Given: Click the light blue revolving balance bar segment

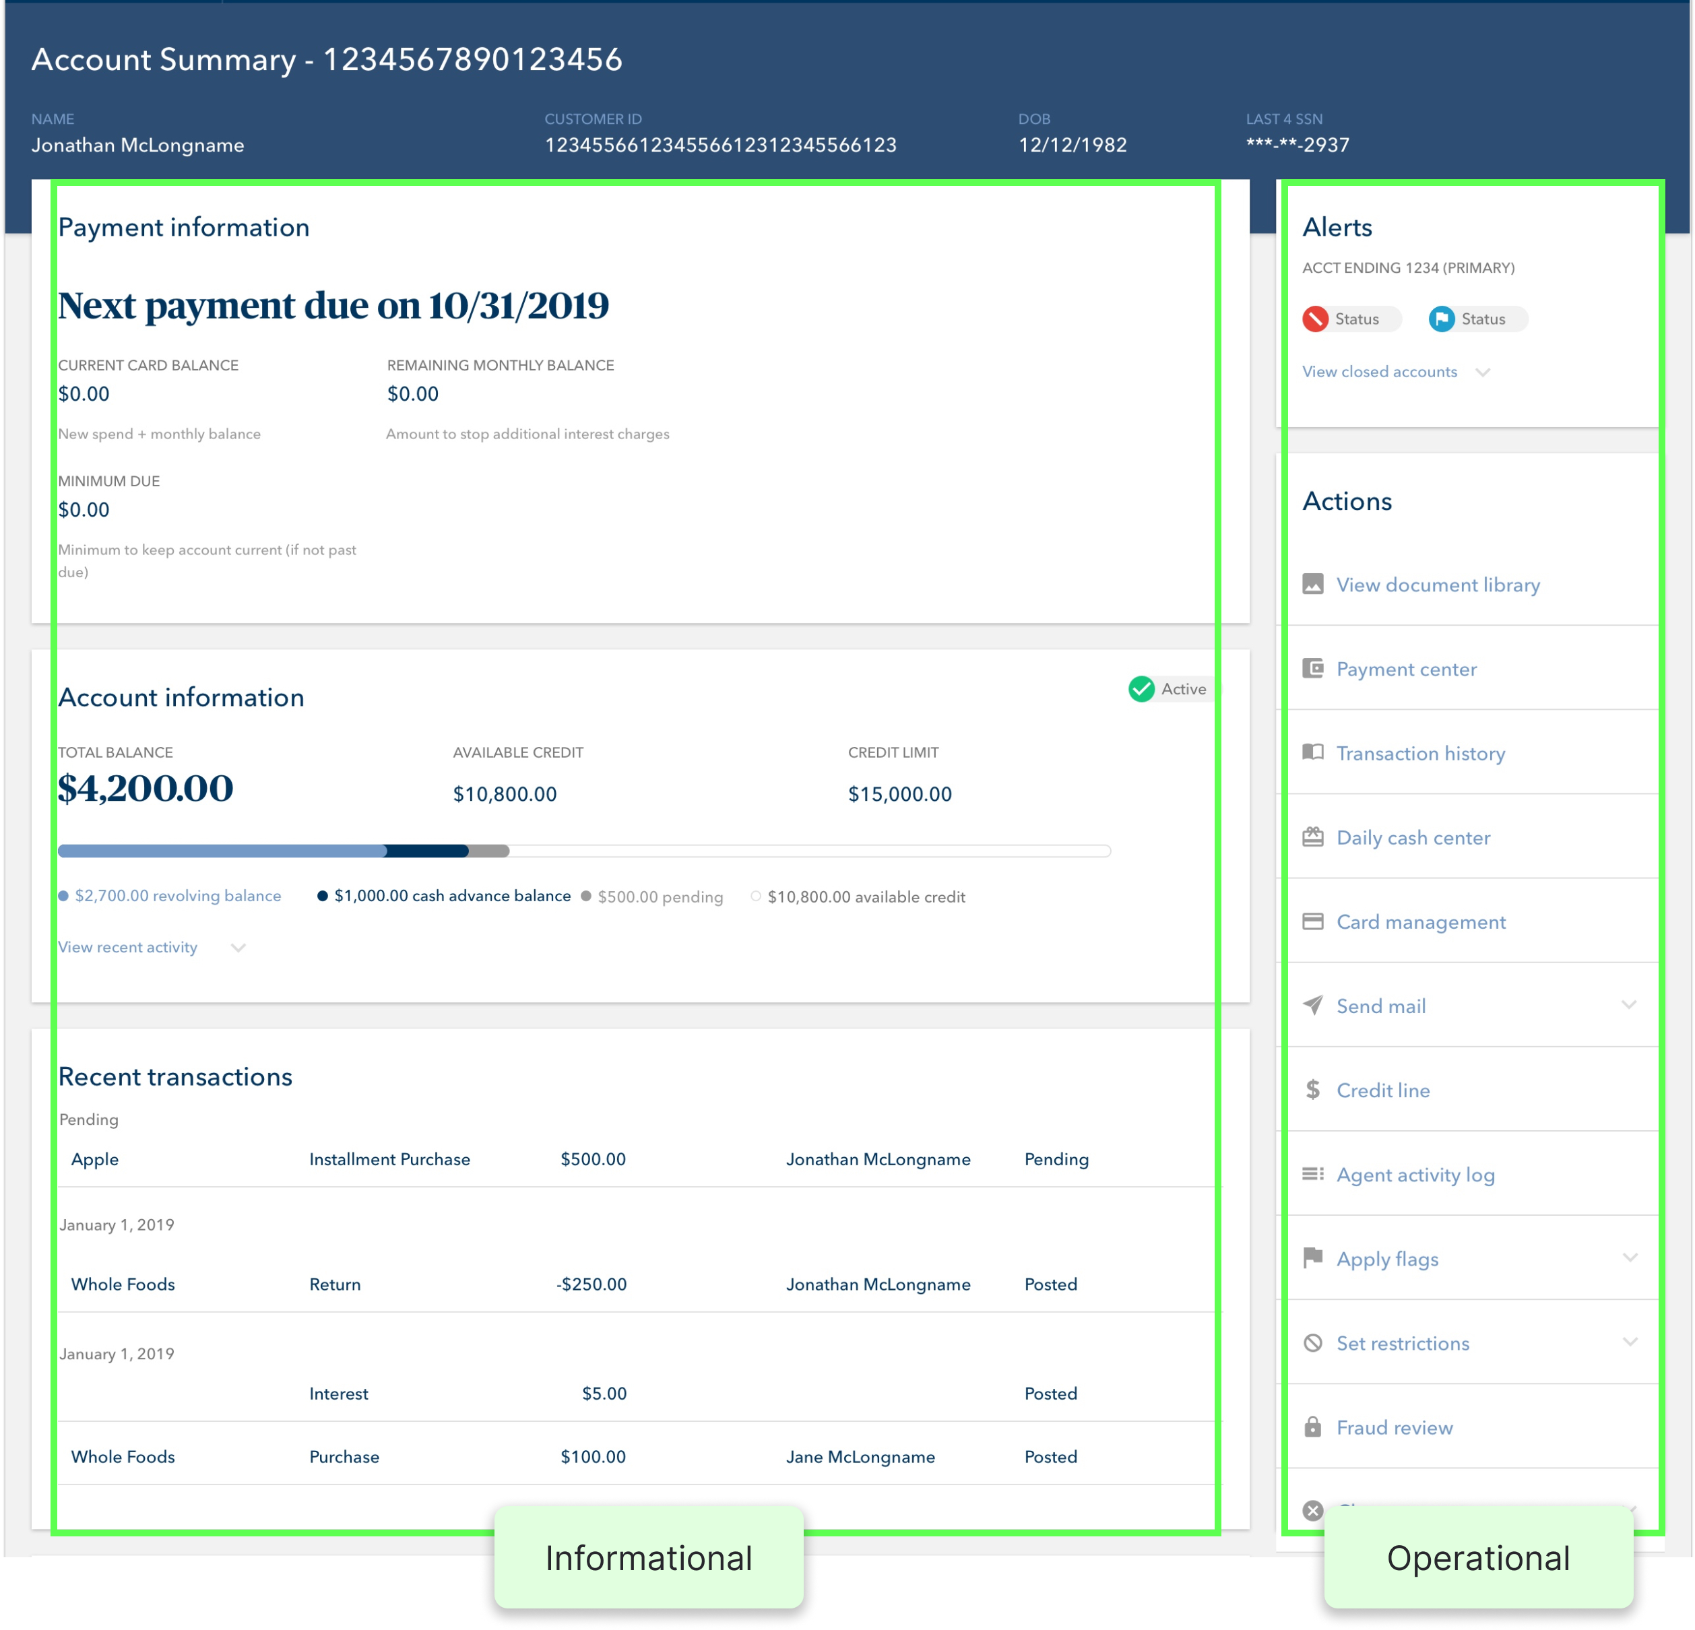Looking at the screenshot, I should pyautogui.click(x=222, y=851).
